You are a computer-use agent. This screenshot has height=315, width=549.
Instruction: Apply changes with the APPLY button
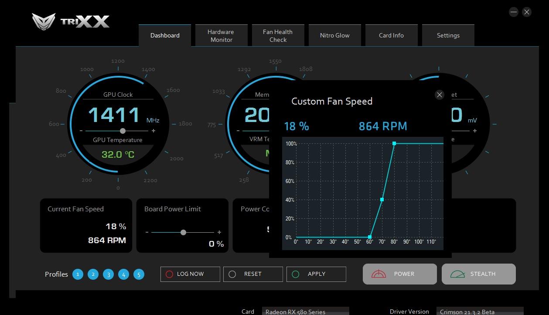pos(316,274)
